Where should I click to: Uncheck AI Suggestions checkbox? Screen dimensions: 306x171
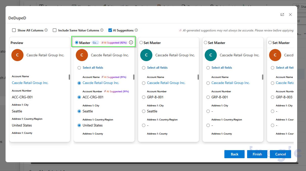[x=110, y=30]
